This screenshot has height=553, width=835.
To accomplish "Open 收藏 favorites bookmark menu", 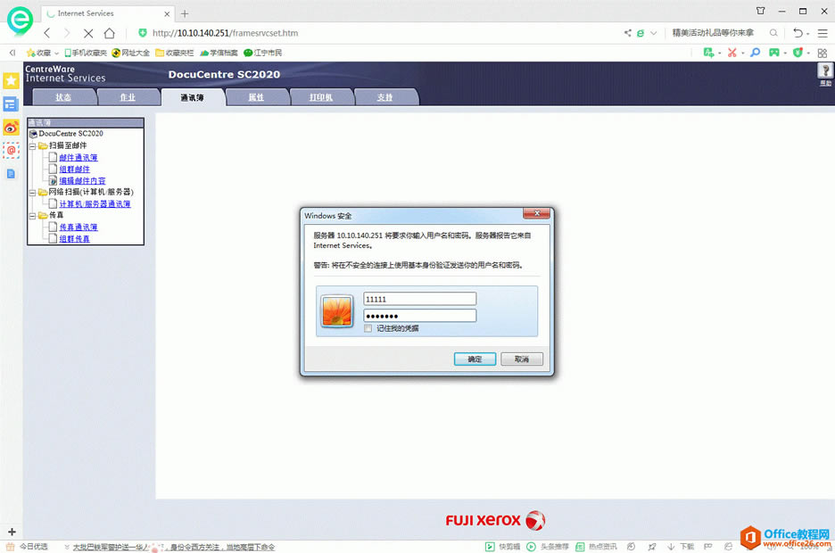I will point(42,53).
